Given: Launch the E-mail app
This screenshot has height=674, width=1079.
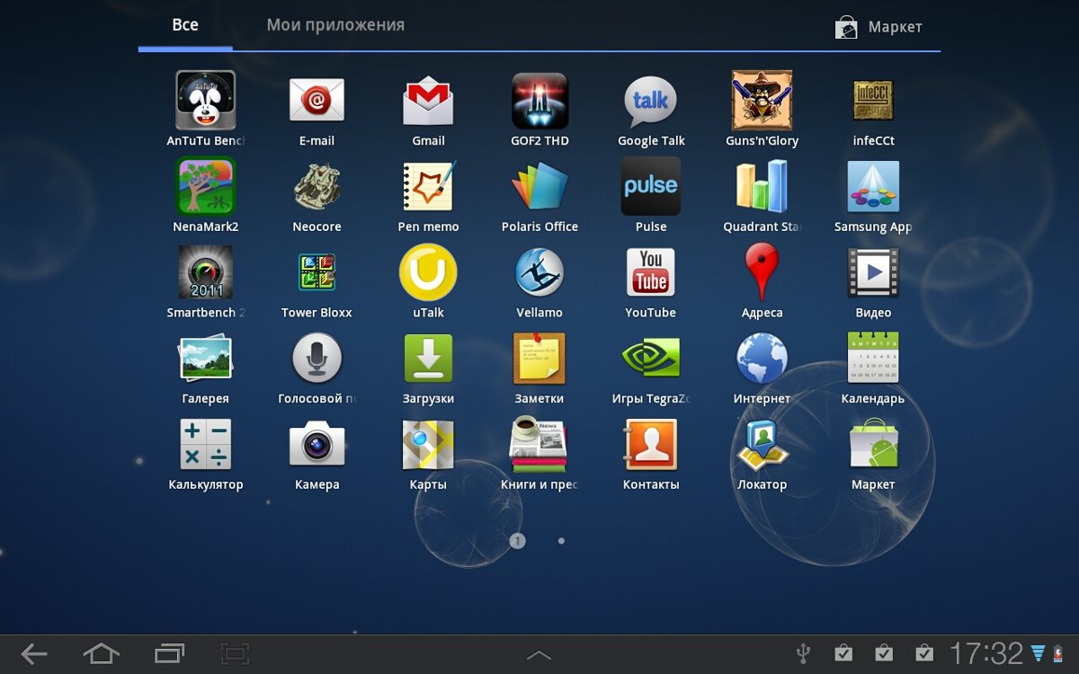Looking at the screenshot, I should (x=317, y=101).
